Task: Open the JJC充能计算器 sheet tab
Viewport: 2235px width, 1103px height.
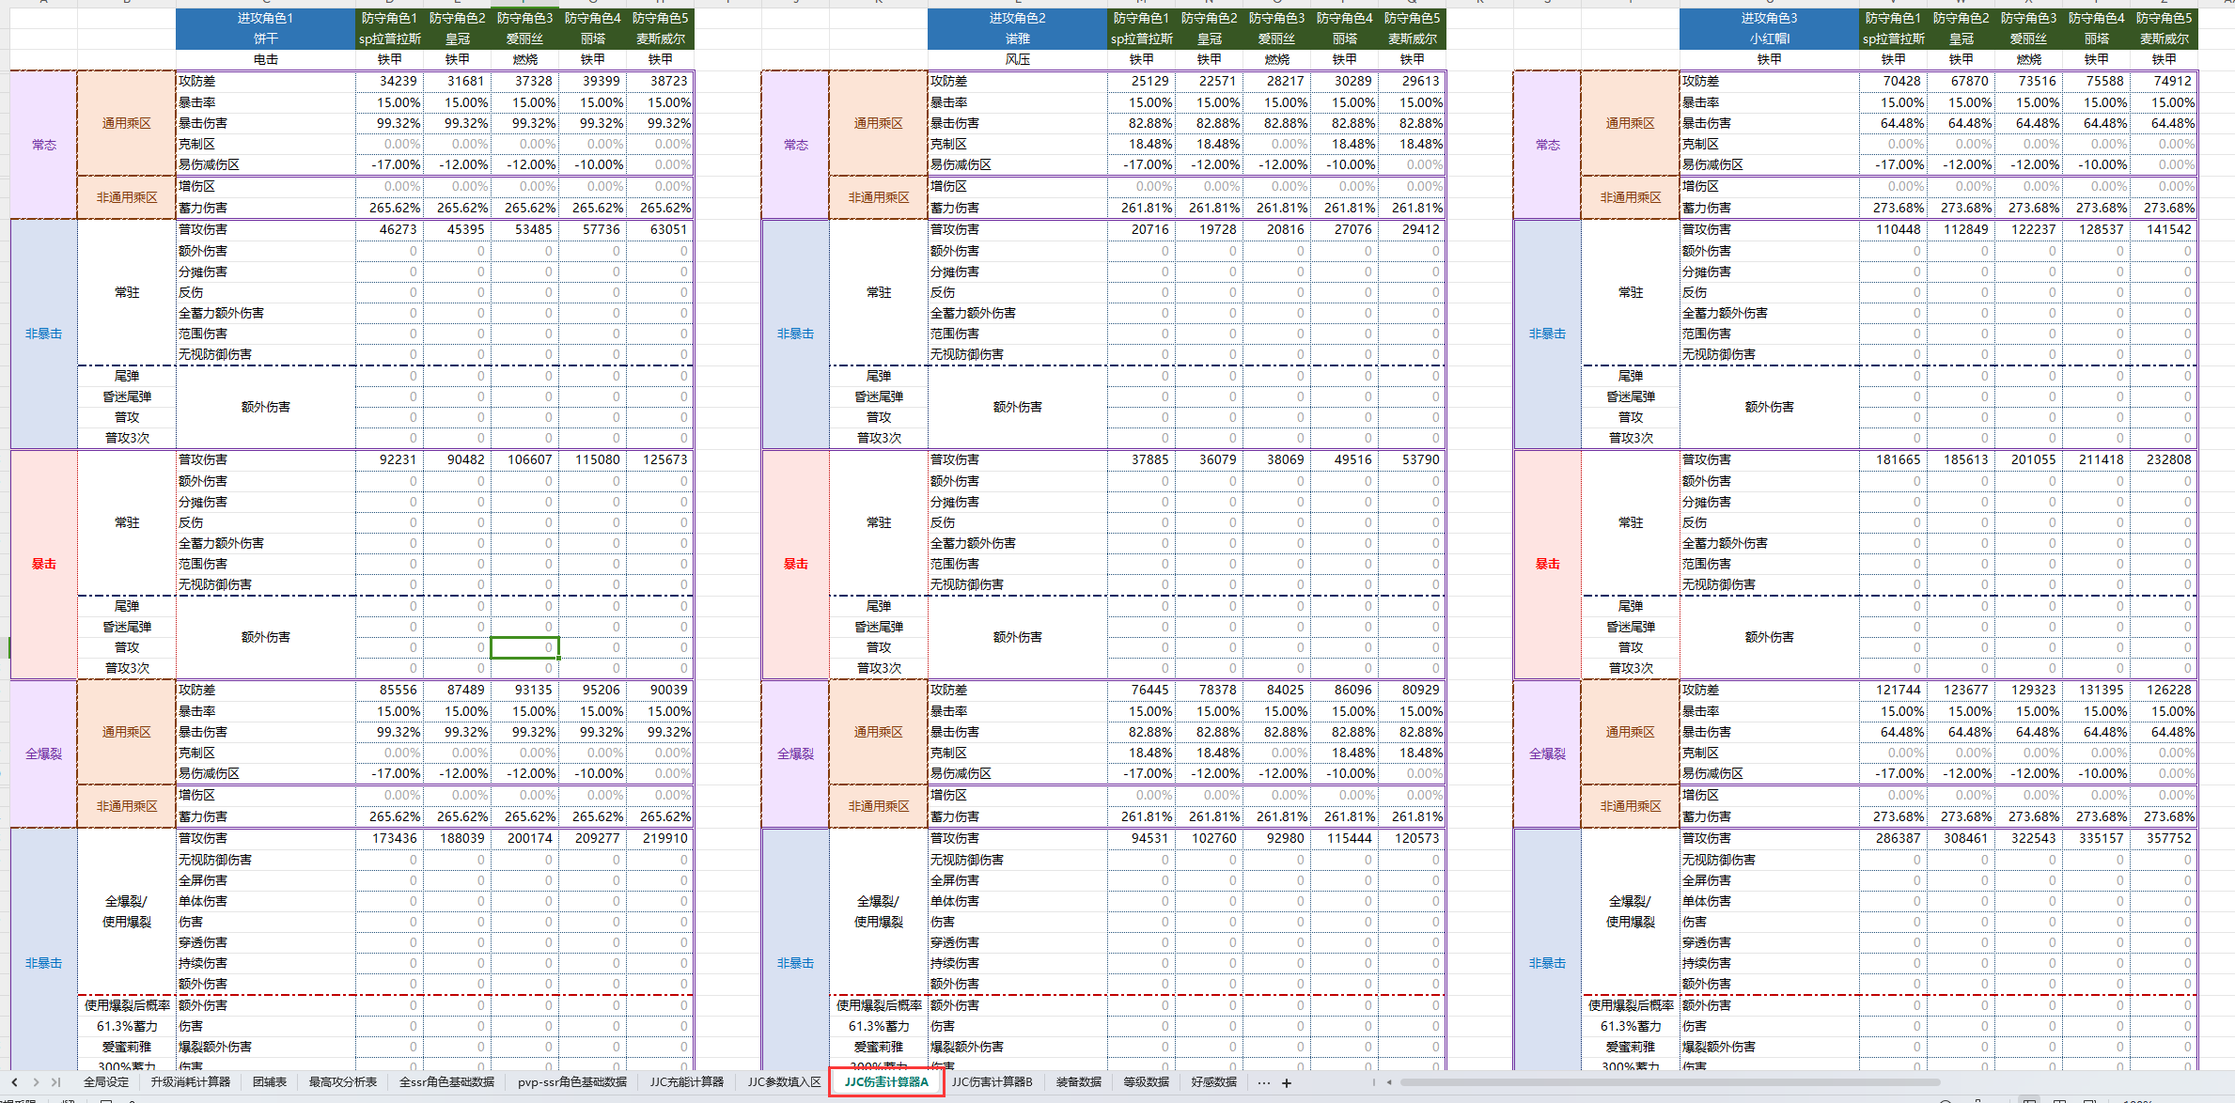Action: (x=687, y=1082)
